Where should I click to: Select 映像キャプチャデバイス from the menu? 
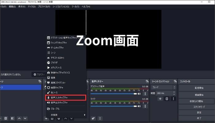(x=66, y=73)
